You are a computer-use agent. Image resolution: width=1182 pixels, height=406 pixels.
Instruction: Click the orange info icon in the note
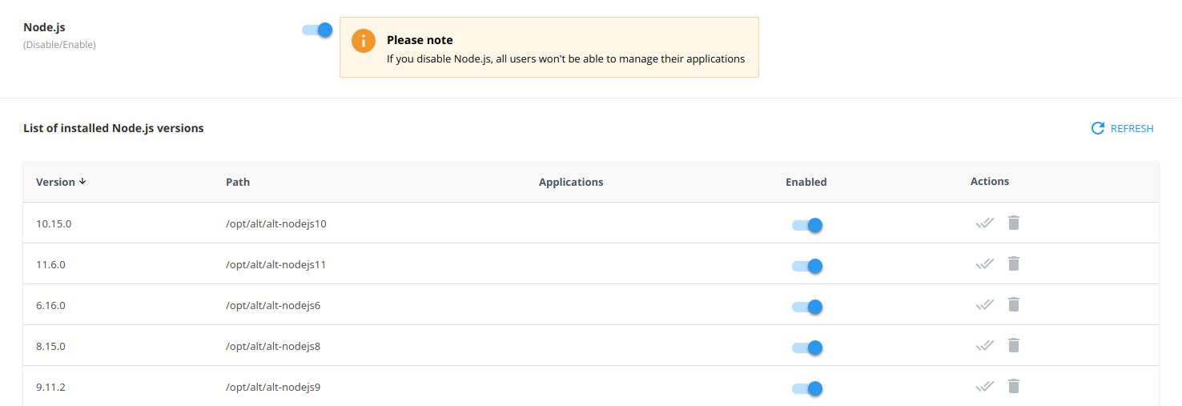pyautogui.click(x=364, y=41)
